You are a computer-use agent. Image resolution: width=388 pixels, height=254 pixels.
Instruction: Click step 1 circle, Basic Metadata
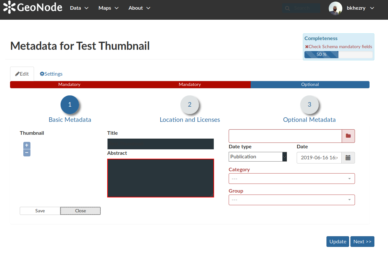(x=70, y=105)
